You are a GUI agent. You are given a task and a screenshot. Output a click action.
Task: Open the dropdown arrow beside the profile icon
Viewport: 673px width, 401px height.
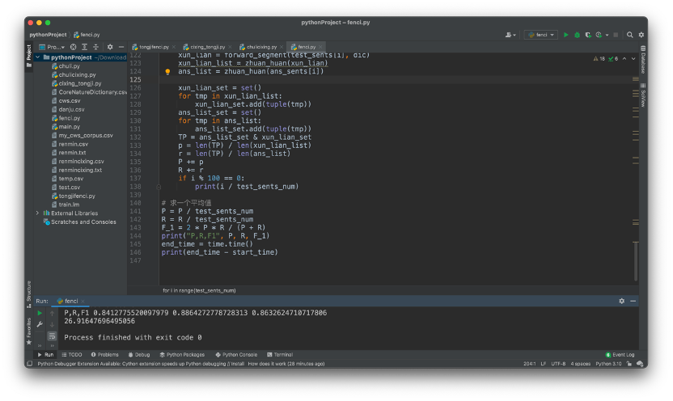(x=607, y=35)
